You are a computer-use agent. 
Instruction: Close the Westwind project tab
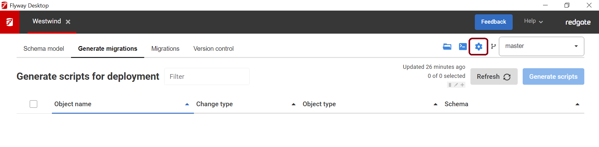[x=68, y=22]
